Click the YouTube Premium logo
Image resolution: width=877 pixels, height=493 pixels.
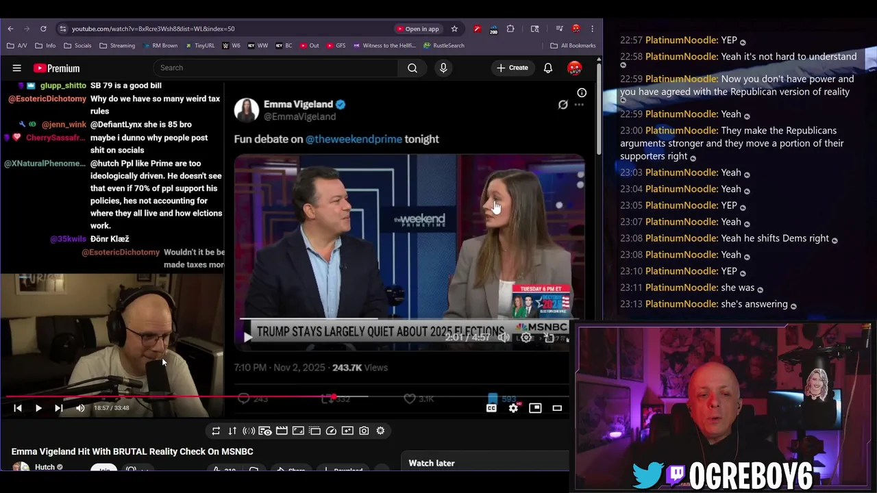[x=56, y=68]
